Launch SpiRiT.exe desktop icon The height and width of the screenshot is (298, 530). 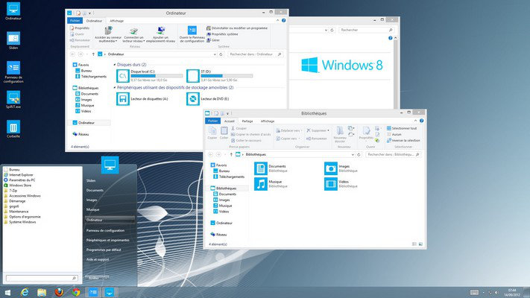[x=13, y=98]
